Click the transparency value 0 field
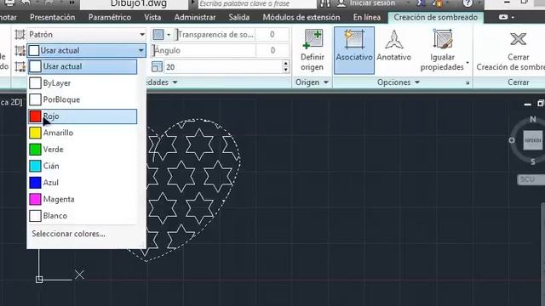Image resolution: width=545 pixels, height=306 pixels. pos(272,35)
